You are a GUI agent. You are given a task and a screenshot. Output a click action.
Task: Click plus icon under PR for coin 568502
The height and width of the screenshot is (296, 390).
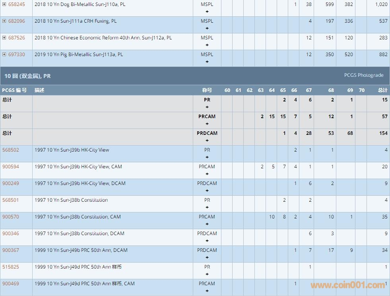click(207, 157)
